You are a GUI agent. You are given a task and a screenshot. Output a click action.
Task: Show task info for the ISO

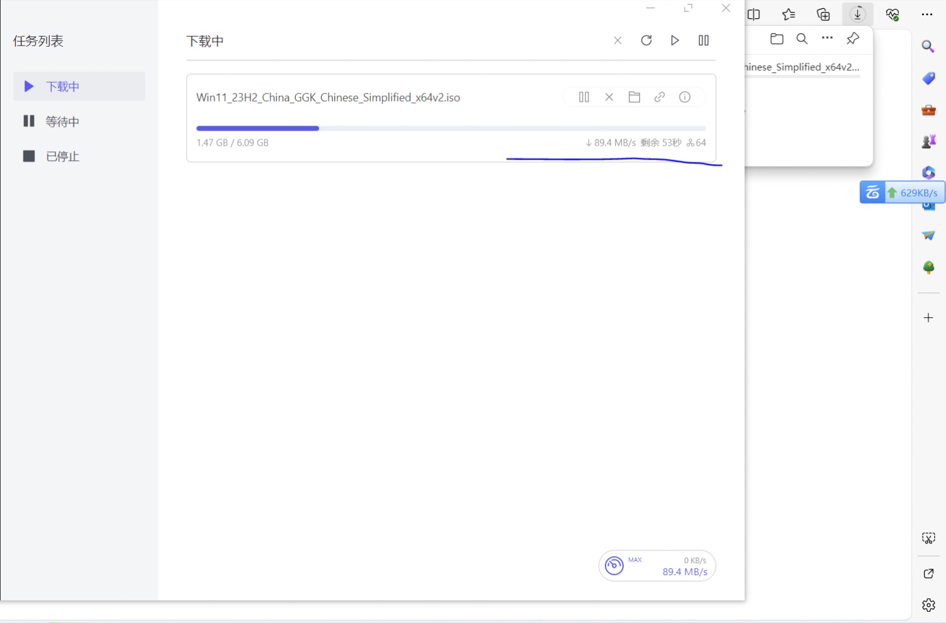point(685,97)
